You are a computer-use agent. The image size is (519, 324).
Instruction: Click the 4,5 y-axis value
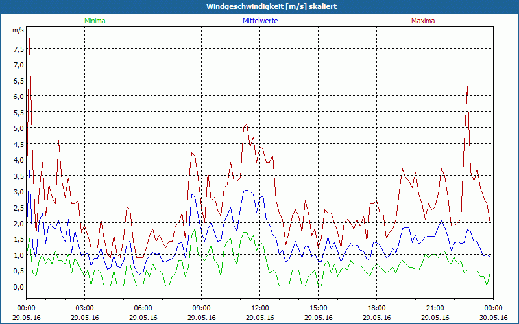(x=19, y=144)
